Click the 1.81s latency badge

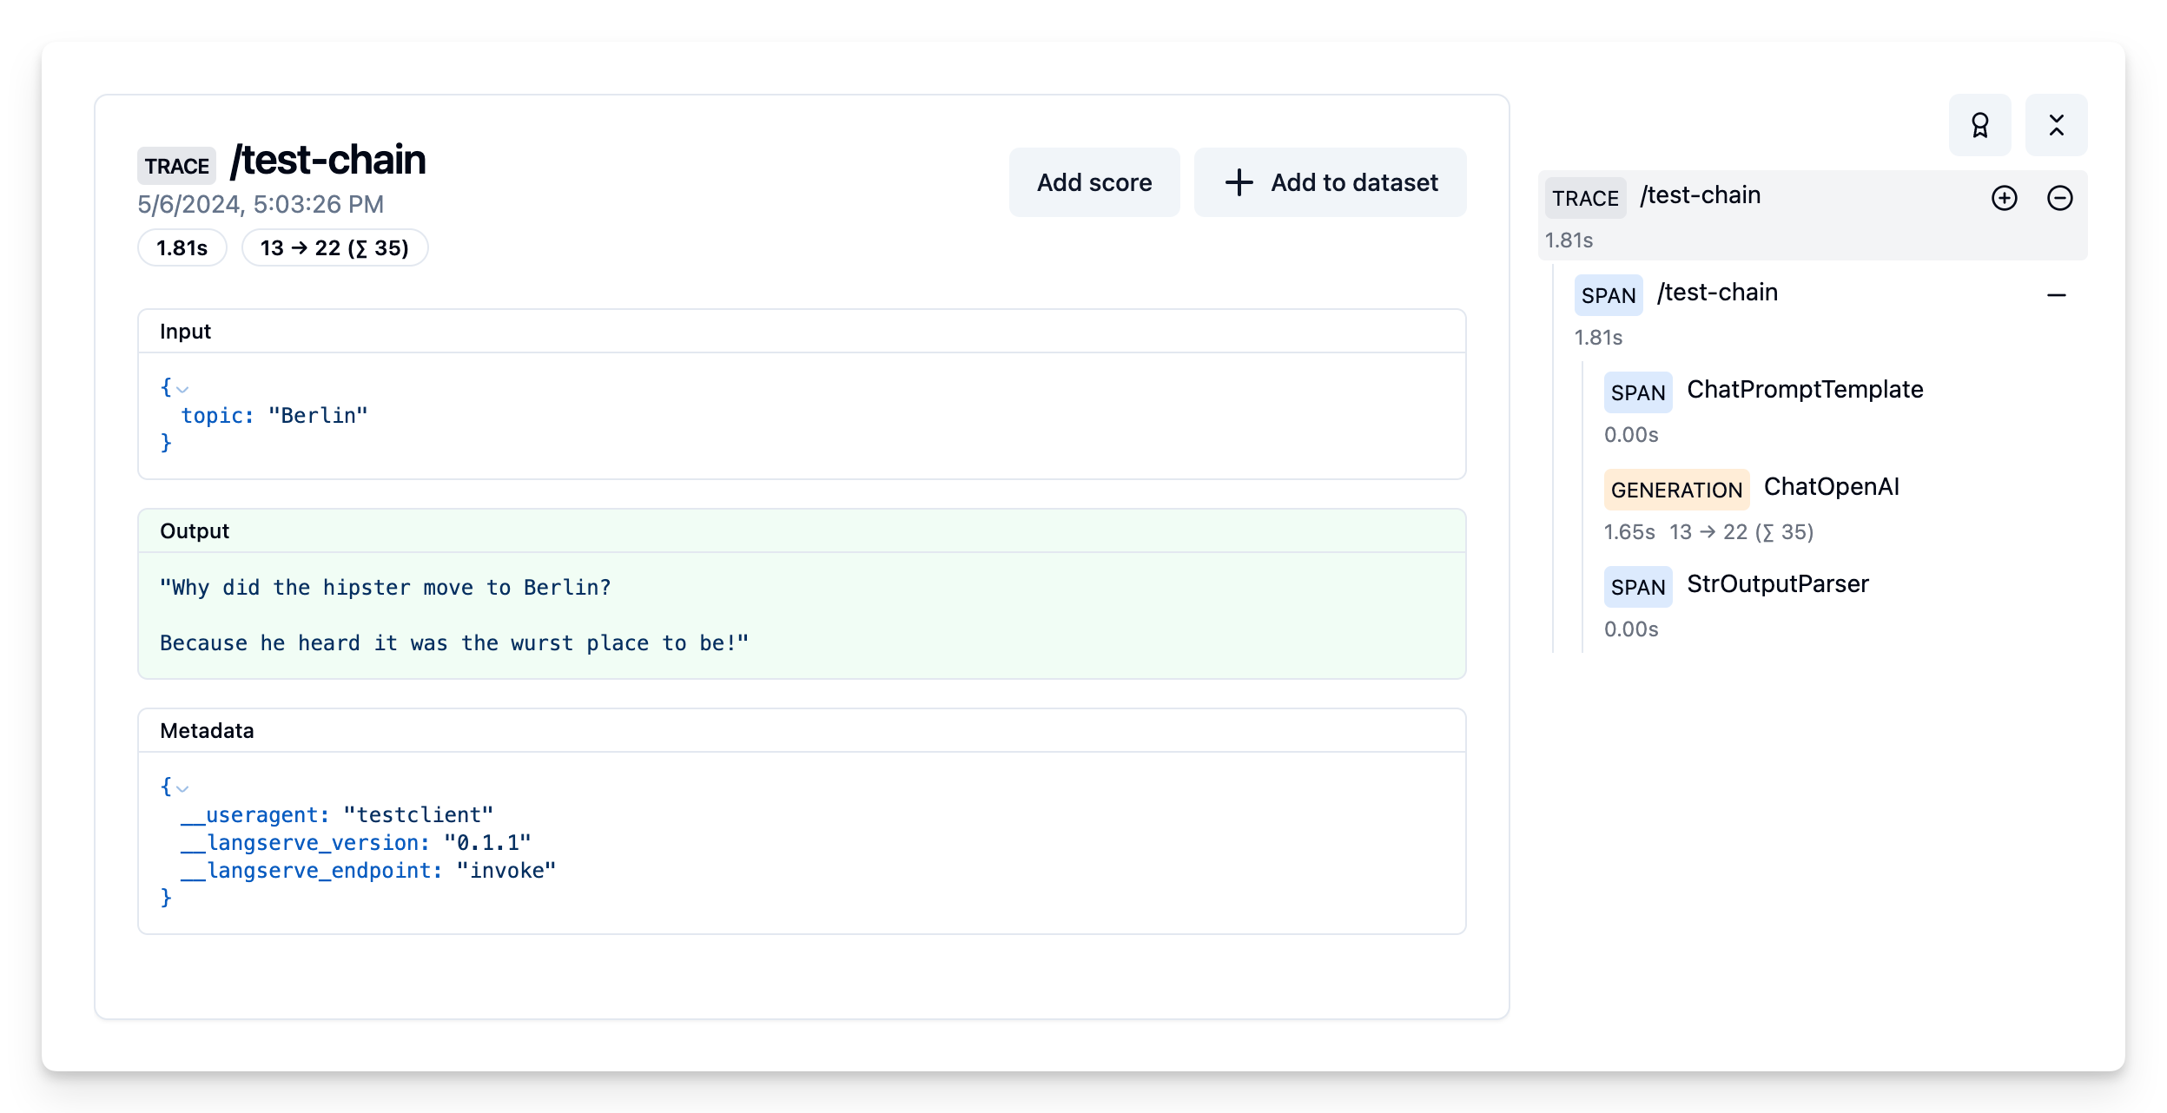coord(182,248)
